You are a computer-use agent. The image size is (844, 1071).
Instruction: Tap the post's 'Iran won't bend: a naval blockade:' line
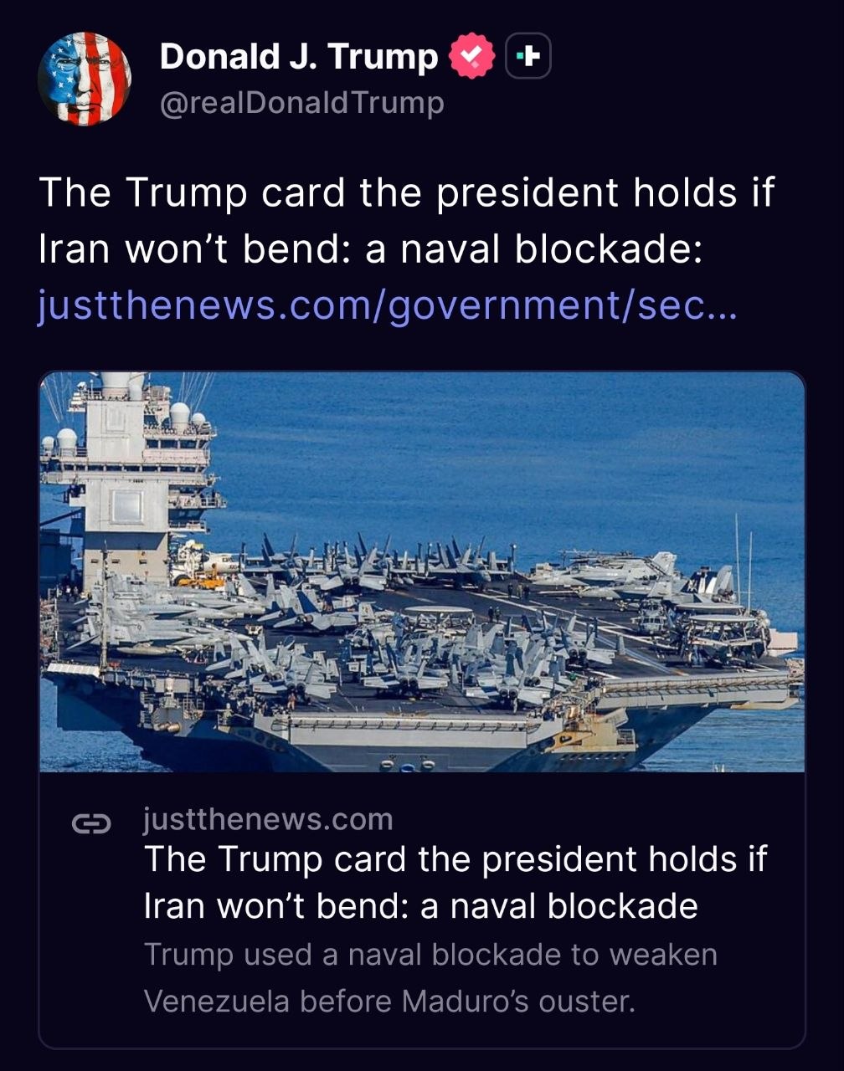[370, 249]
